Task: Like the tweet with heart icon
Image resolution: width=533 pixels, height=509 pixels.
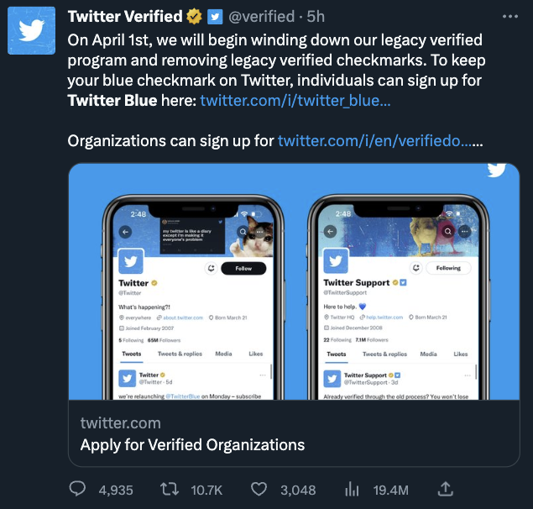Action: pos(259,489)
